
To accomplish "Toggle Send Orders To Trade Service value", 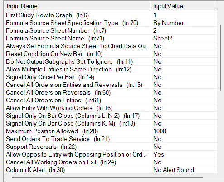I will (x=184, y=139).
